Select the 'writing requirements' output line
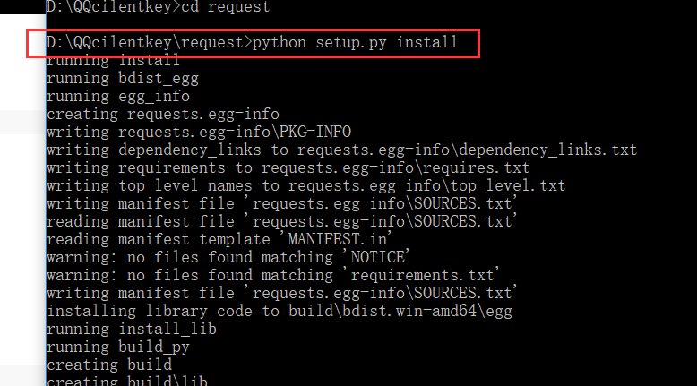Viewport: 697px width, 386px height. tap(288, 167)
